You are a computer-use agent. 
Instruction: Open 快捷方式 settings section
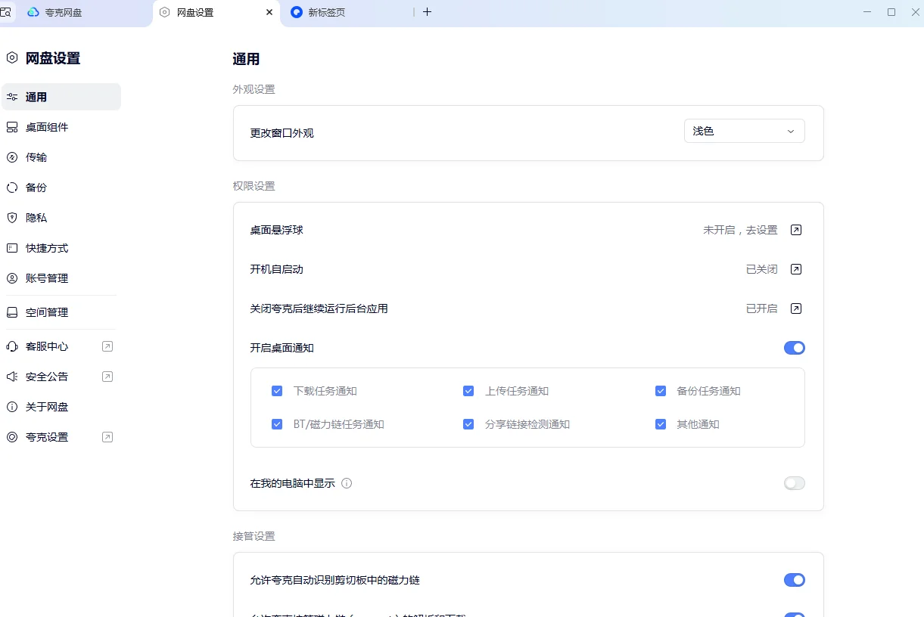coord(61,248)
